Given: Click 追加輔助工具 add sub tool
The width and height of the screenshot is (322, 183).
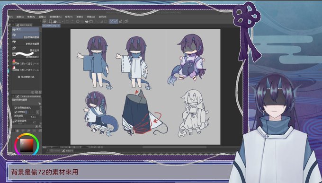Looking at the screenshot, I should (x=26, y=77).
